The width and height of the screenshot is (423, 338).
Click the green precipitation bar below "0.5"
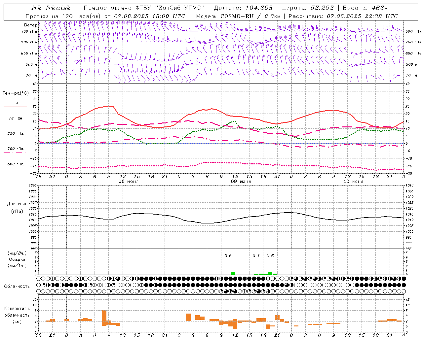(233, 273)
